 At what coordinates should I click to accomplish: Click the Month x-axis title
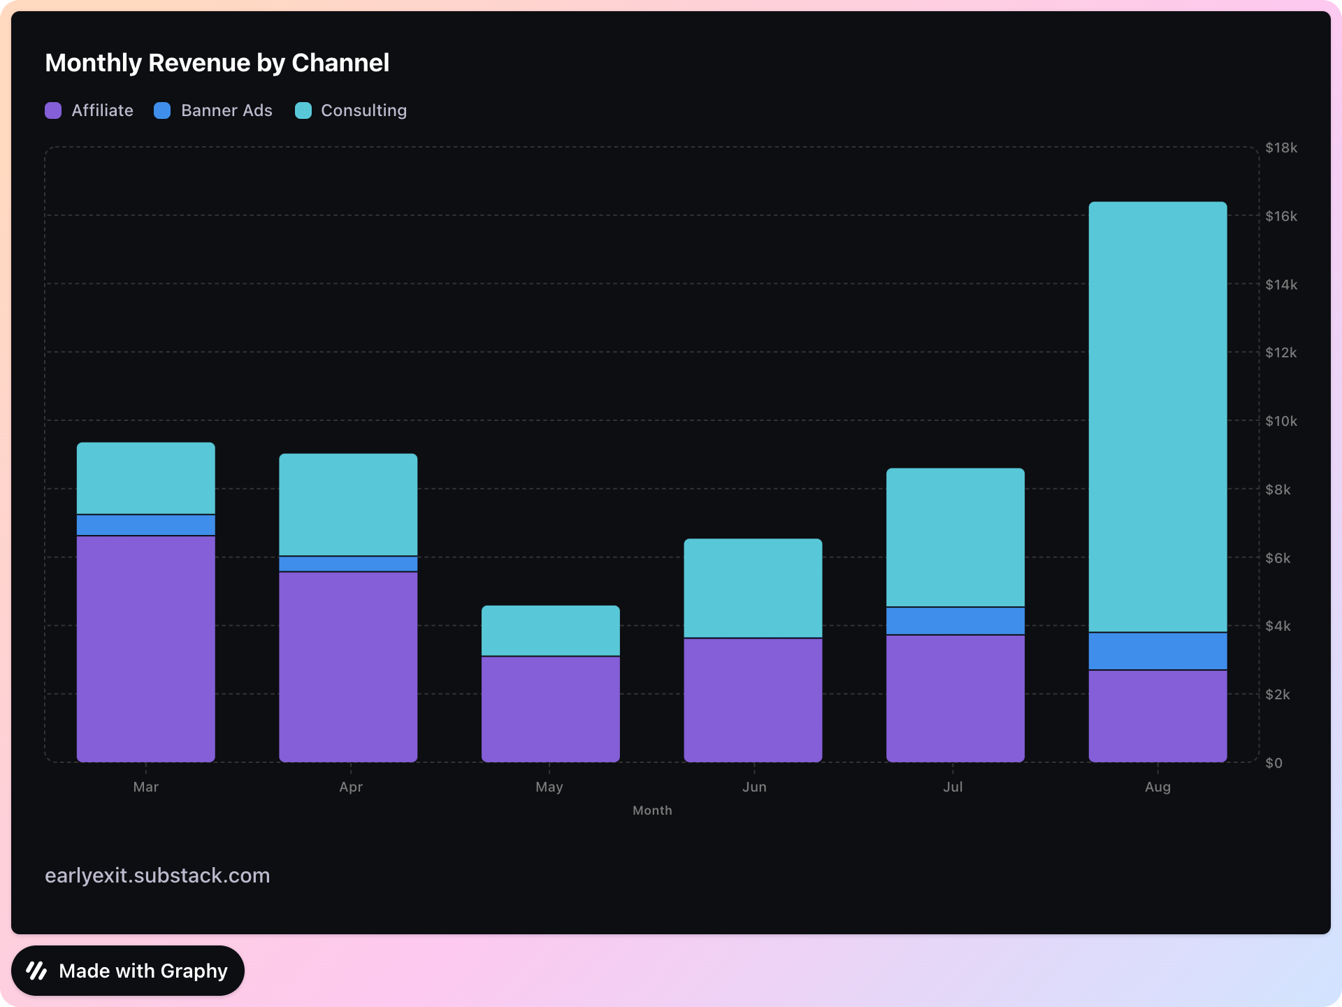click(652, 810)
